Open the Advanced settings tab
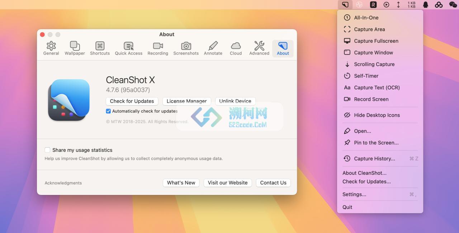This screenshot has width=459, height=233. (259, 48)
